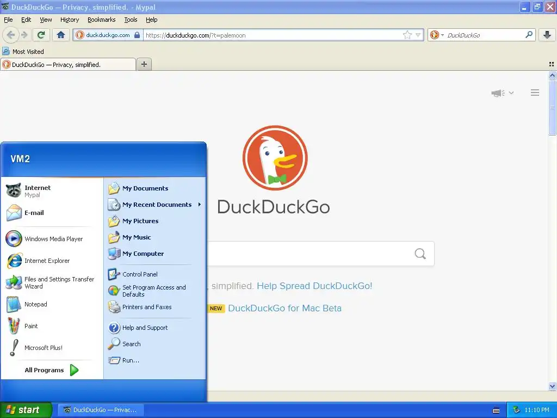Open the list all tabs grid icon

point(552,64)
